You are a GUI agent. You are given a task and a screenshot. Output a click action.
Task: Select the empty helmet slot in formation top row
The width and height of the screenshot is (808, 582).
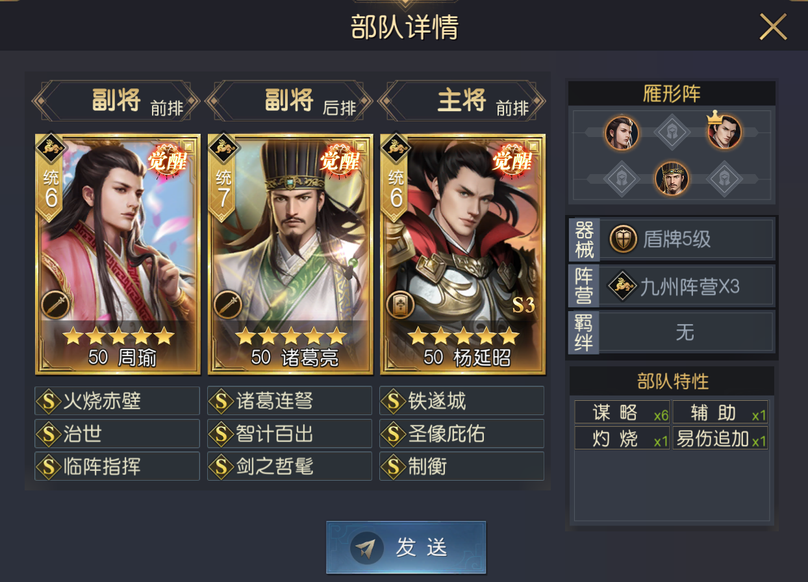pyautogui.click(x=672, y=133)
